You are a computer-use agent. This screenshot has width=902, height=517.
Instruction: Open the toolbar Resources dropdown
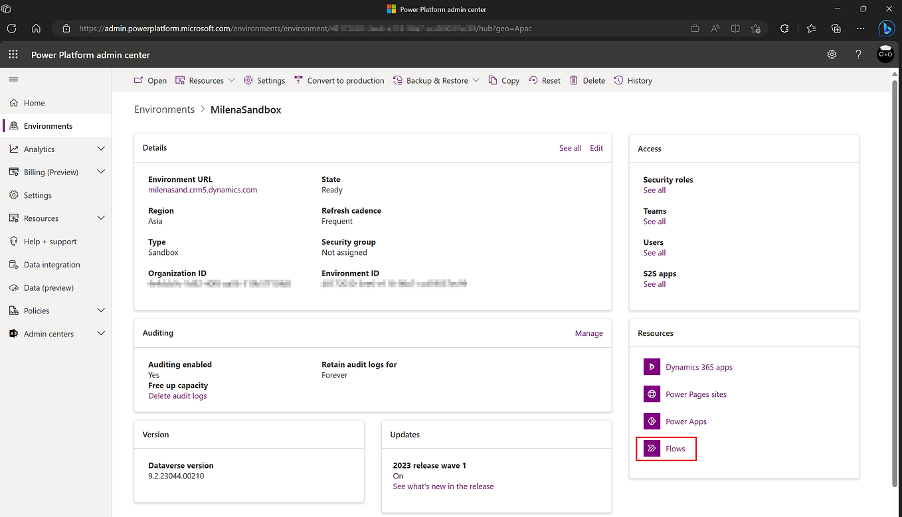[205, 80]
